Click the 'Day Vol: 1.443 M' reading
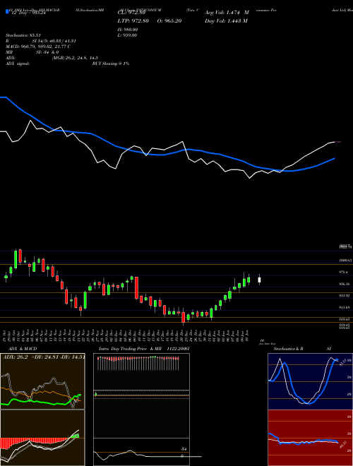This screenshot has width=353, height=466. tap(226, 20)
